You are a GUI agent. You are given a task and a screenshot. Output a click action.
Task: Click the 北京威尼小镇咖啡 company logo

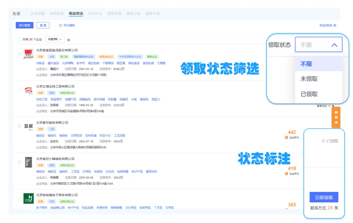pyautogui.click(x=28, y=162)
